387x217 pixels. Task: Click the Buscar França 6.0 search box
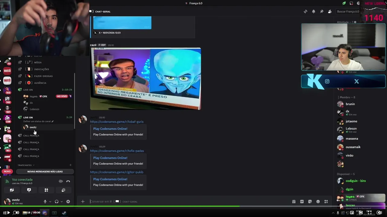coord(348,11)
